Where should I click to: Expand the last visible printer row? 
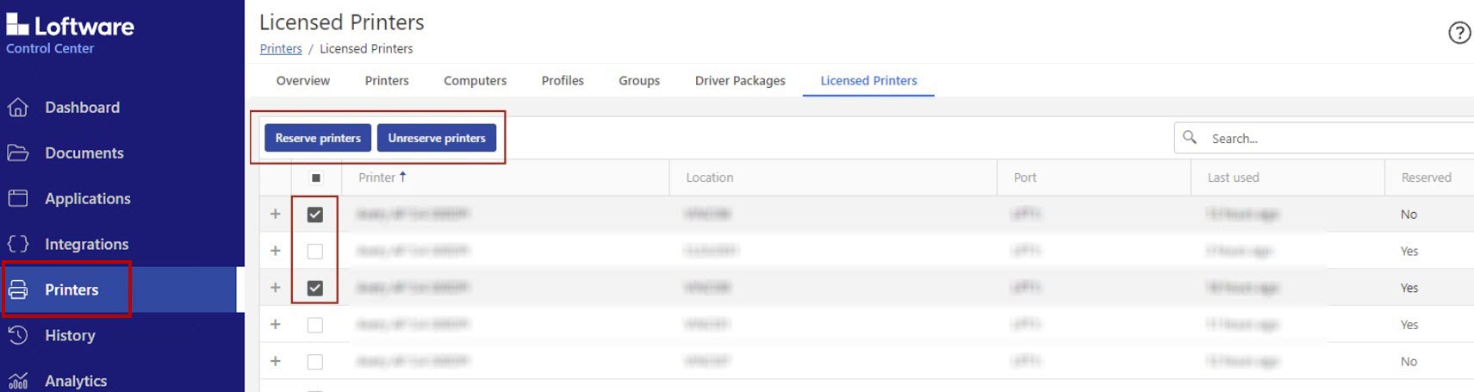pyautogui.click(x=276, y=362)
